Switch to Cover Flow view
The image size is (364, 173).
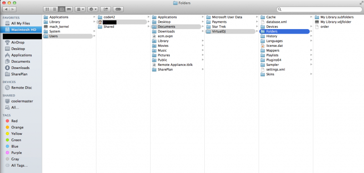tap(69, 9)
